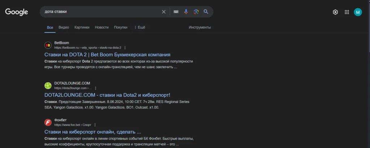Screen dimensions: 370x148
Task: Open 'Ставки на киберспорт онлайн, сделать' link
Action: click(92, 132)
